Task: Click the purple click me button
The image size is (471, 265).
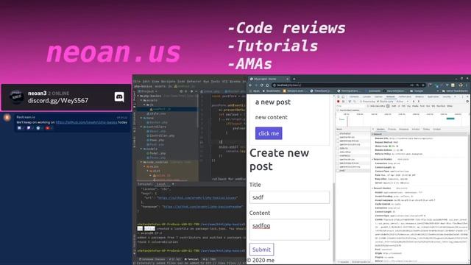Action: (x=269, y=133)
